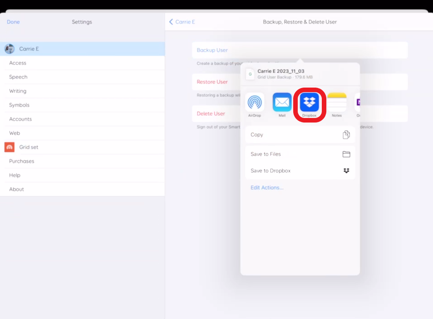
Task: Open Writing settings row
Action: 82,91
